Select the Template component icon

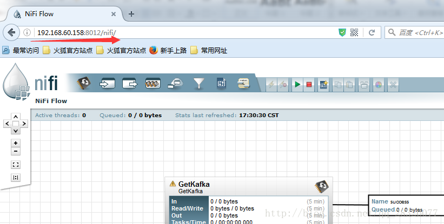pos(221,84)
